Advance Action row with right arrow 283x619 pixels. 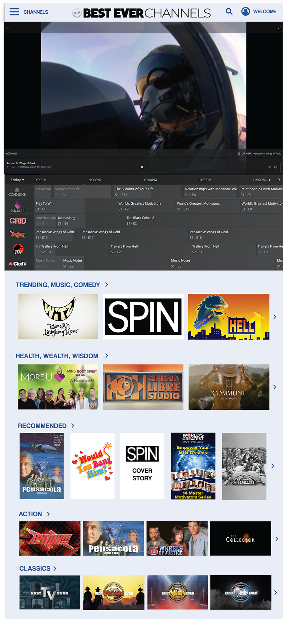click(277, 539)
